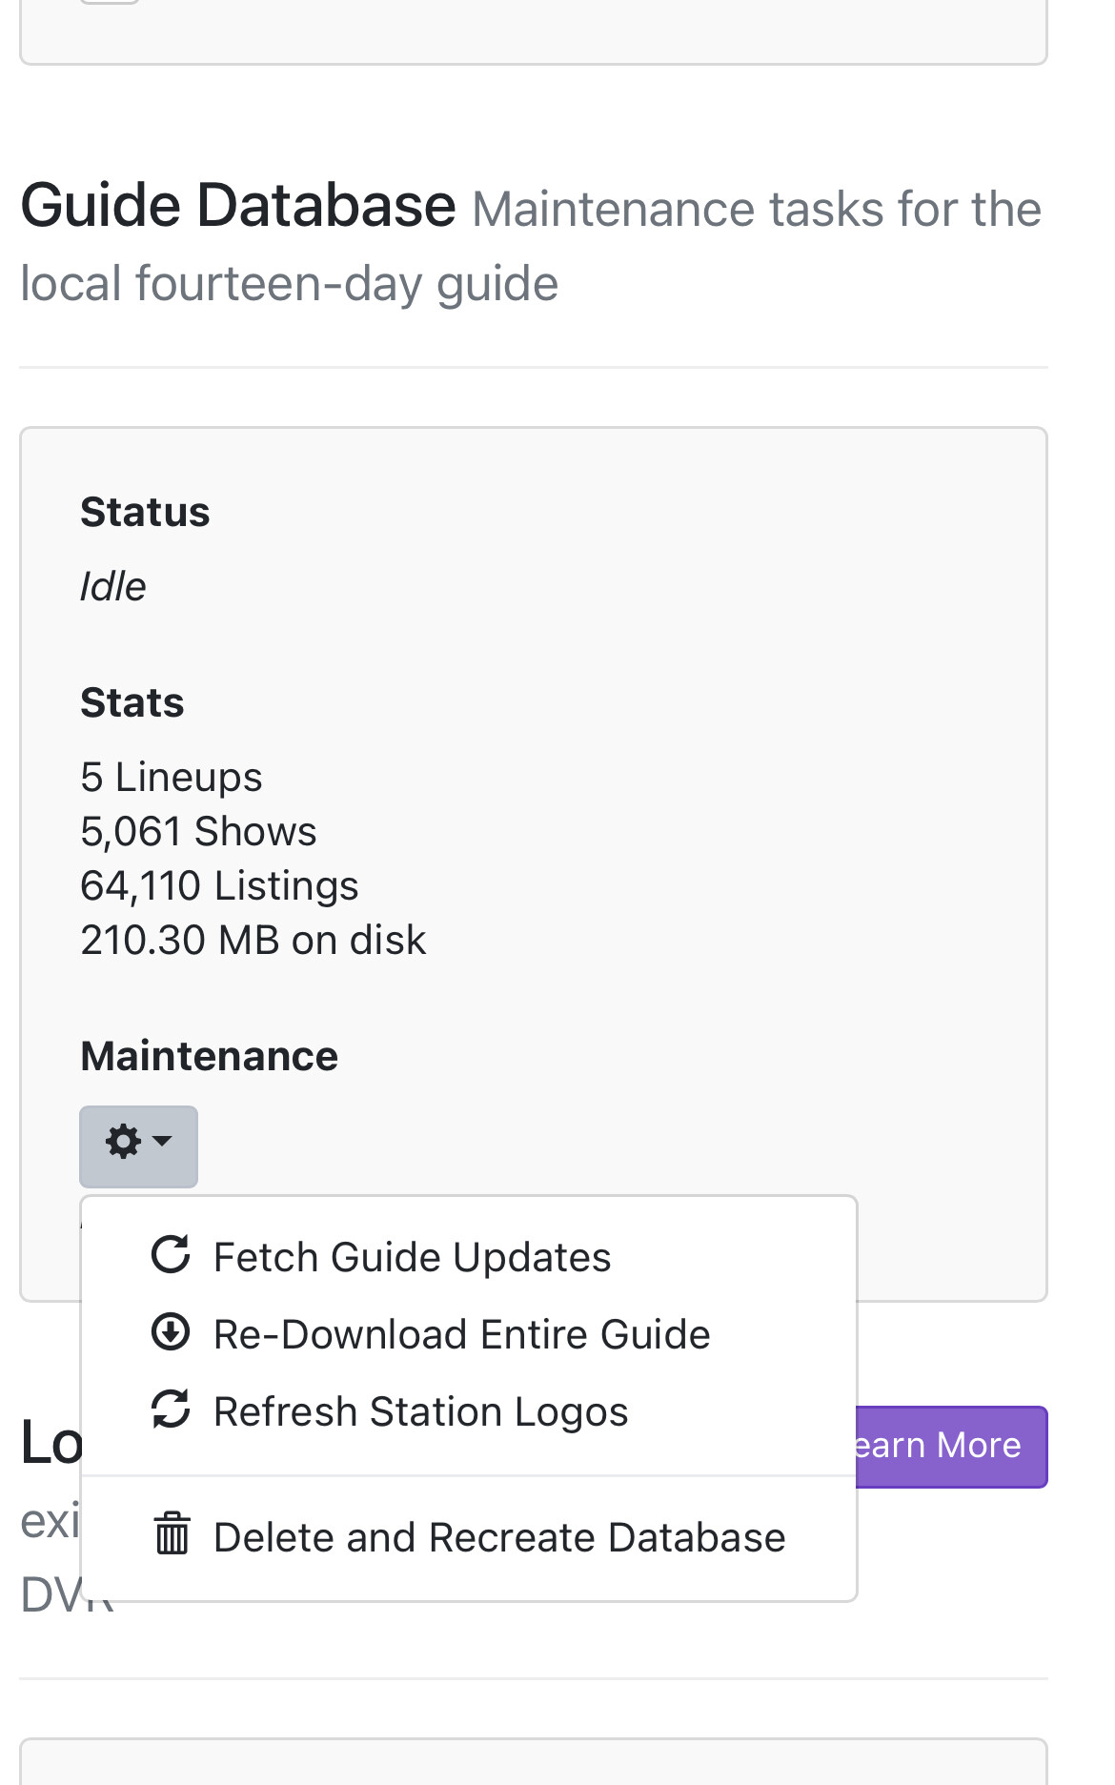
Task: Click the 64,110 Listings stat line
Action: pos(219,885)
